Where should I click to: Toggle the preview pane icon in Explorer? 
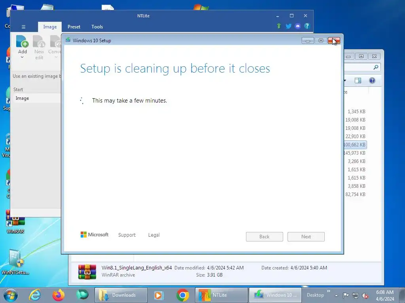[x=358, y=80]
